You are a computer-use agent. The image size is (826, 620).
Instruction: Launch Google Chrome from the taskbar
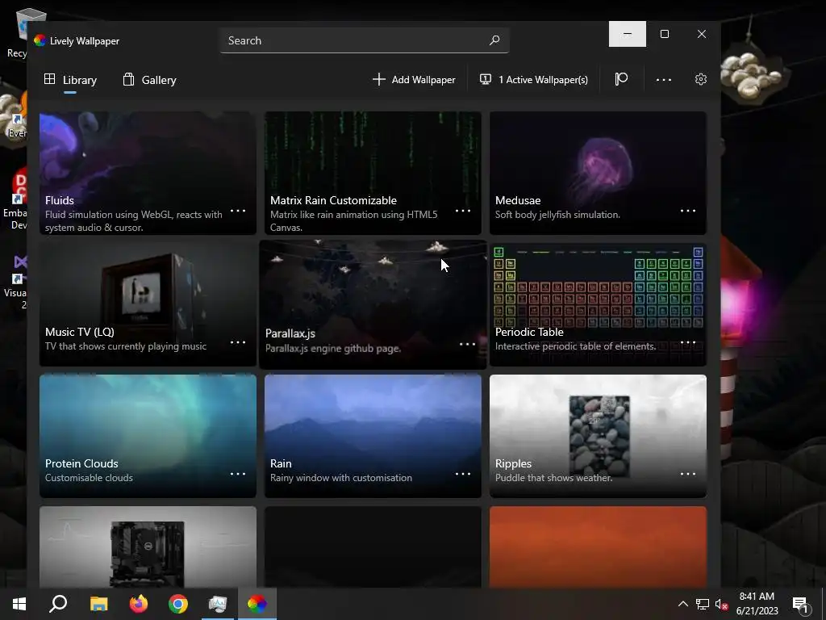tap(178, 604)
